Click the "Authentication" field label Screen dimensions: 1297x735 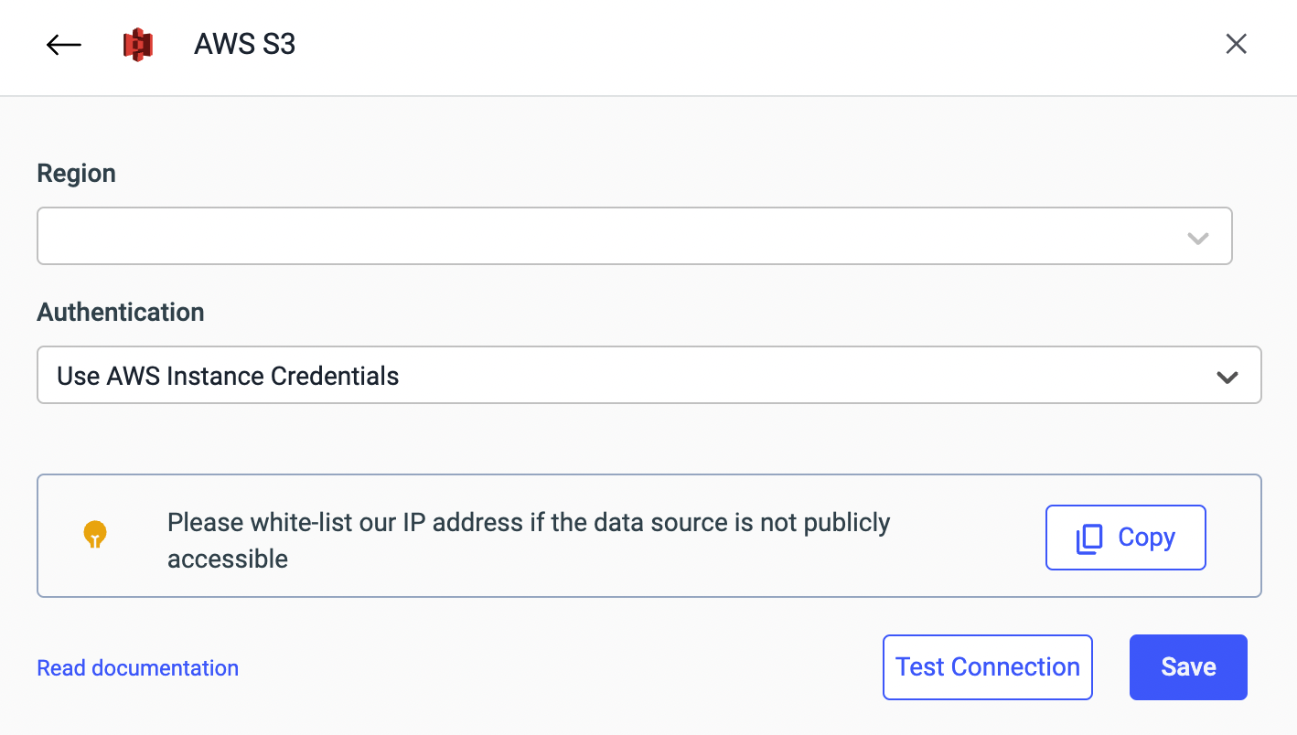click(x=120, y=313)
